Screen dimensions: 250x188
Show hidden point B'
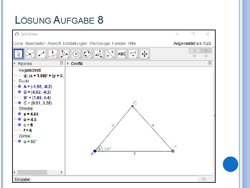[19, 97]
